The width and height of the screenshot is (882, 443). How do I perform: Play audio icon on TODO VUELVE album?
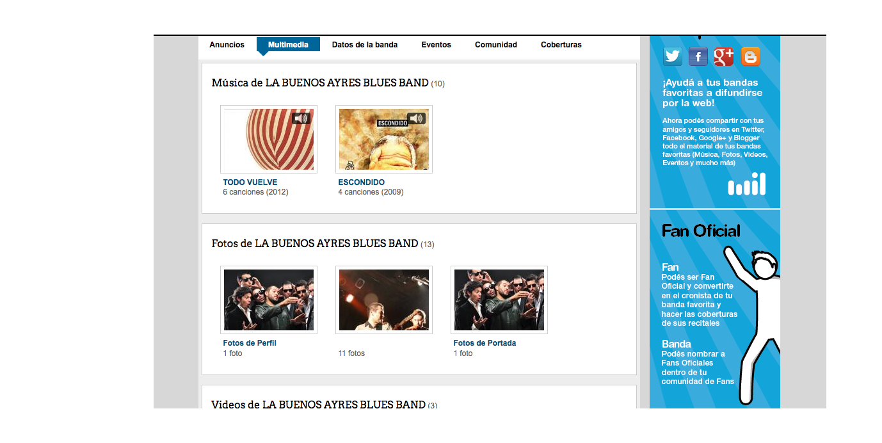(301, 118)
